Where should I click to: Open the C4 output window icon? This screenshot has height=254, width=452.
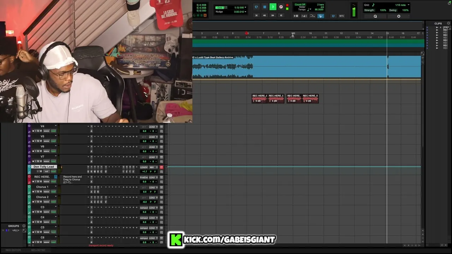[161, 218]
